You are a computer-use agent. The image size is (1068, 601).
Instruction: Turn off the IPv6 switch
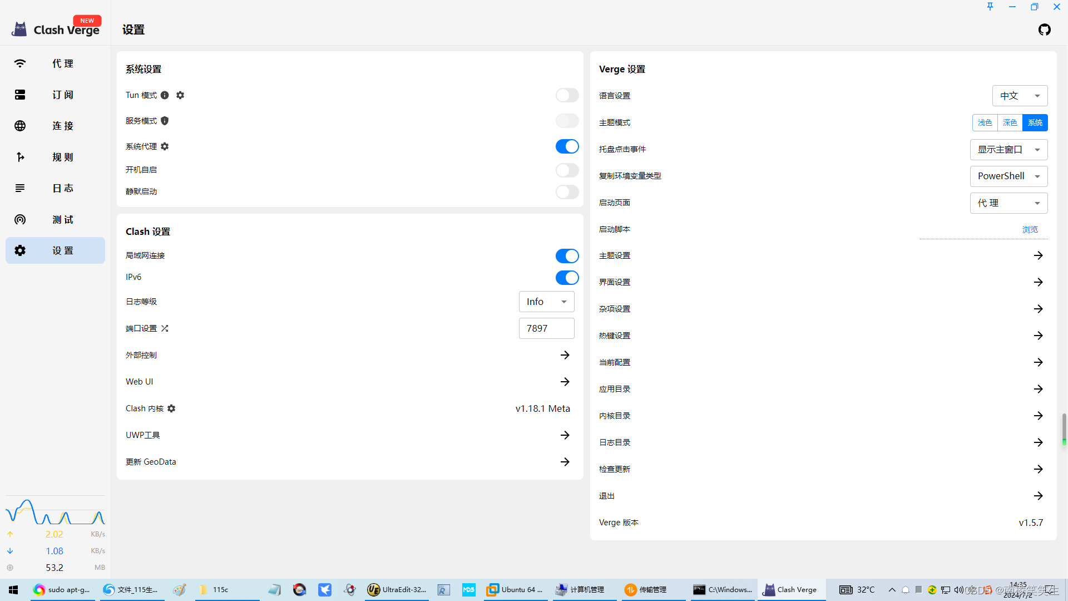point(567,277)
